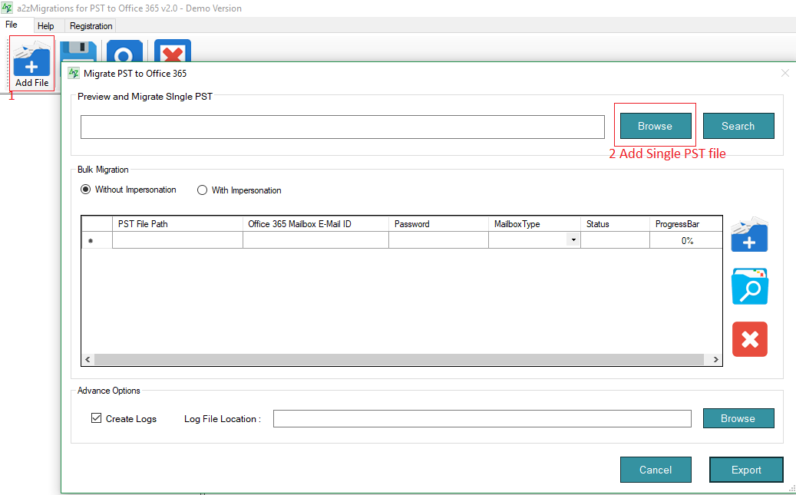Open the Help menu
Viewport: 796px width, 495px height.
[x=45, y=26]
